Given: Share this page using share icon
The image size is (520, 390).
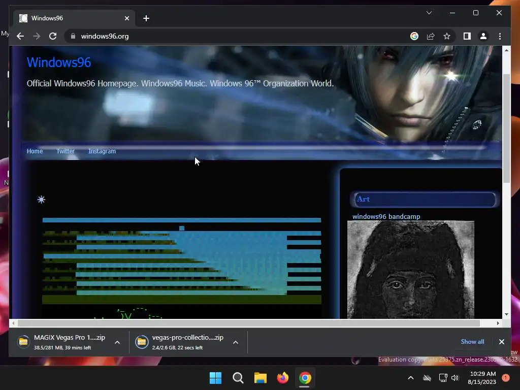Looking at the screenshot, I should [x=431, y=36].
